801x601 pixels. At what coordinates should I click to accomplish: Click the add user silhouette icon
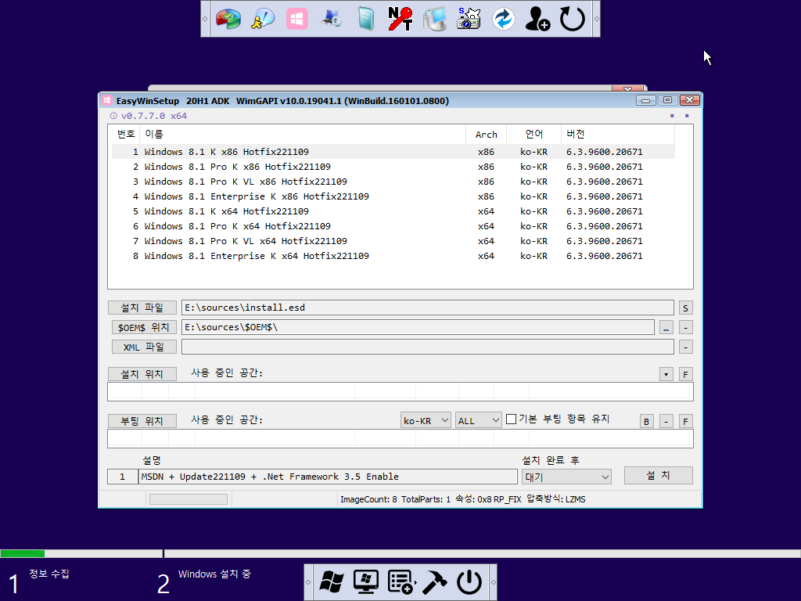[537, 19]
